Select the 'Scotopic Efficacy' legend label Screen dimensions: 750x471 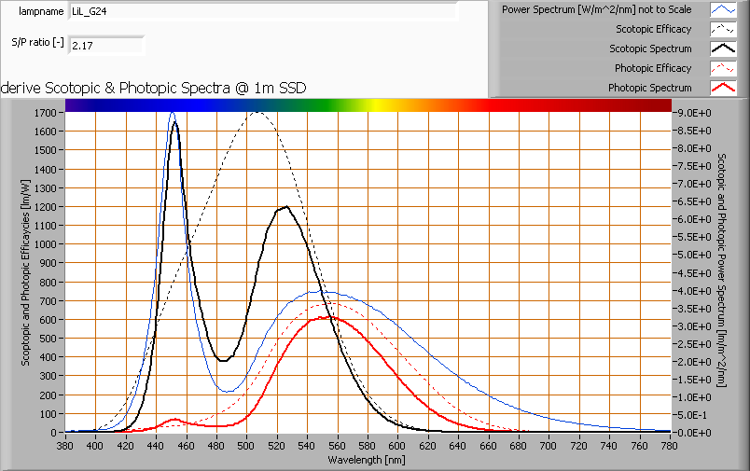point(653,29)
